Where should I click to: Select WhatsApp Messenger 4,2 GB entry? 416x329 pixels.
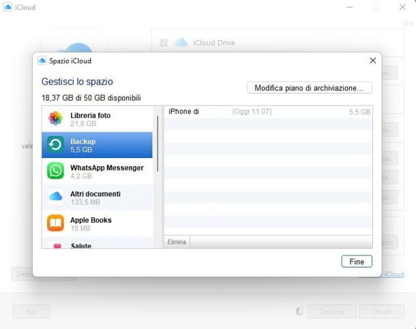pos(97,171)
